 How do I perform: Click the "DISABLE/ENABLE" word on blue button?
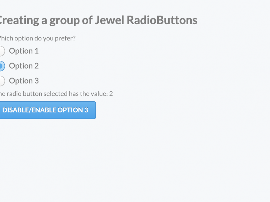pos(29,110)
